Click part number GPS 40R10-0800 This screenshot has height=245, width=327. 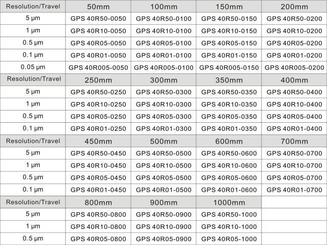pos(98,227)
